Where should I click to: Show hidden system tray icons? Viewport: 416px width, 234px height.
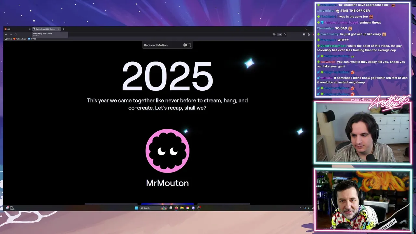[300, 208]
